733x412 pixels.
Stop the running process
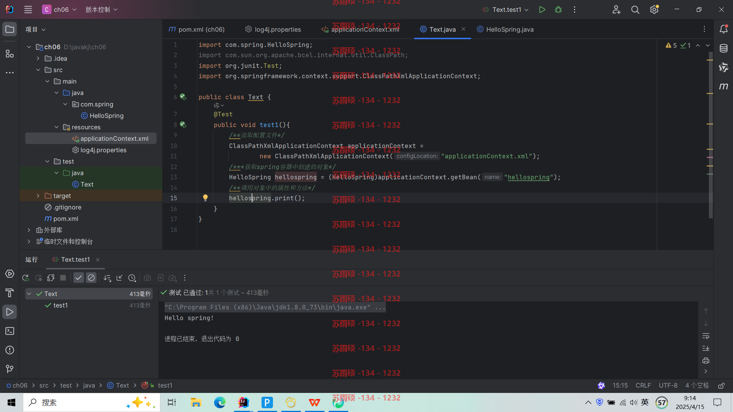(x=63, y=278)
